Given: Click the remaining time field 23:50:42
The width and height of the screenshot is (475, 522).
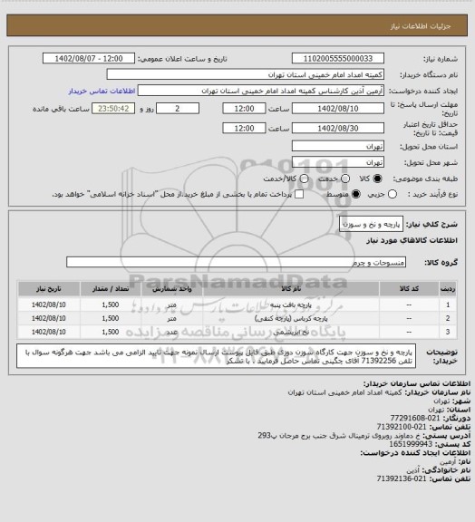Looking at the screenshot, I should [x=113, y=109].
